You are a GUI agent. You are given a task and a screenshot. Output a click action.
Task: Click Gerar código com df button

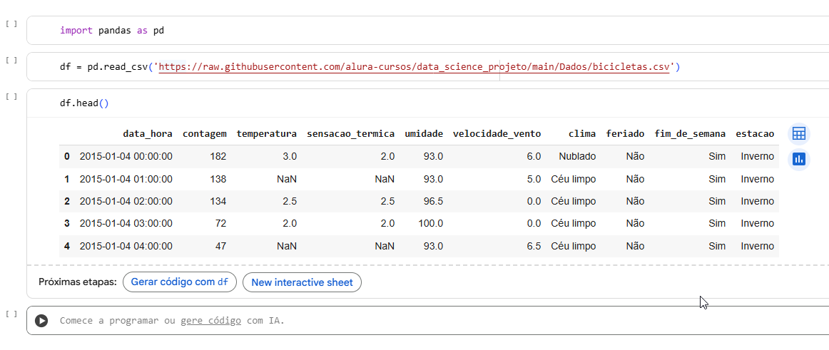click(180, 282)
